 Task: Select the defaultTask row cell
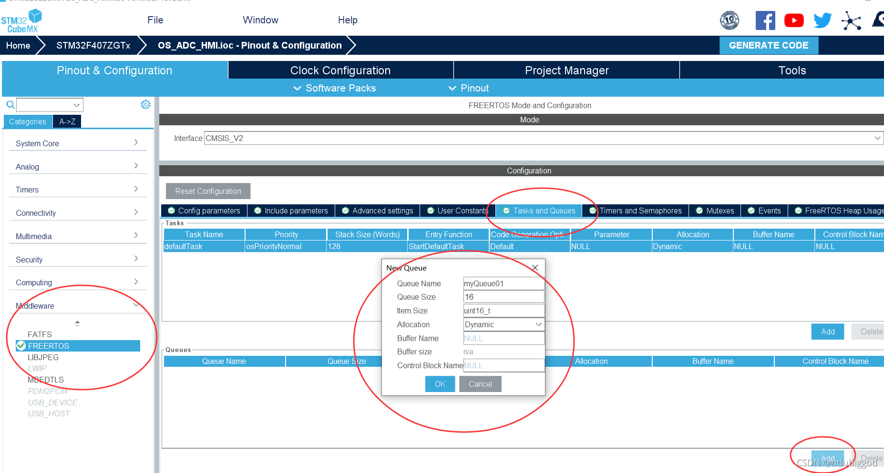(x=204, y=246)
